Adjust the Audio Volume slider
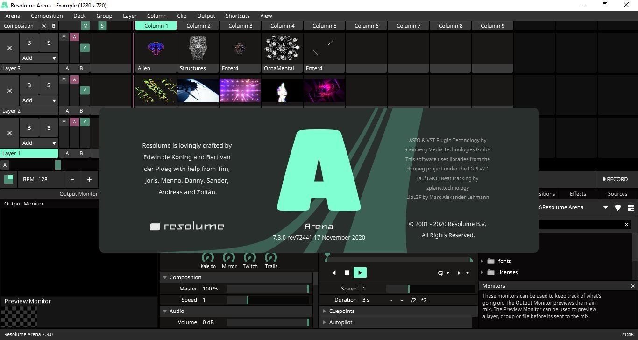This screenshot has width=638, height=340. click(x=268, y=322)
